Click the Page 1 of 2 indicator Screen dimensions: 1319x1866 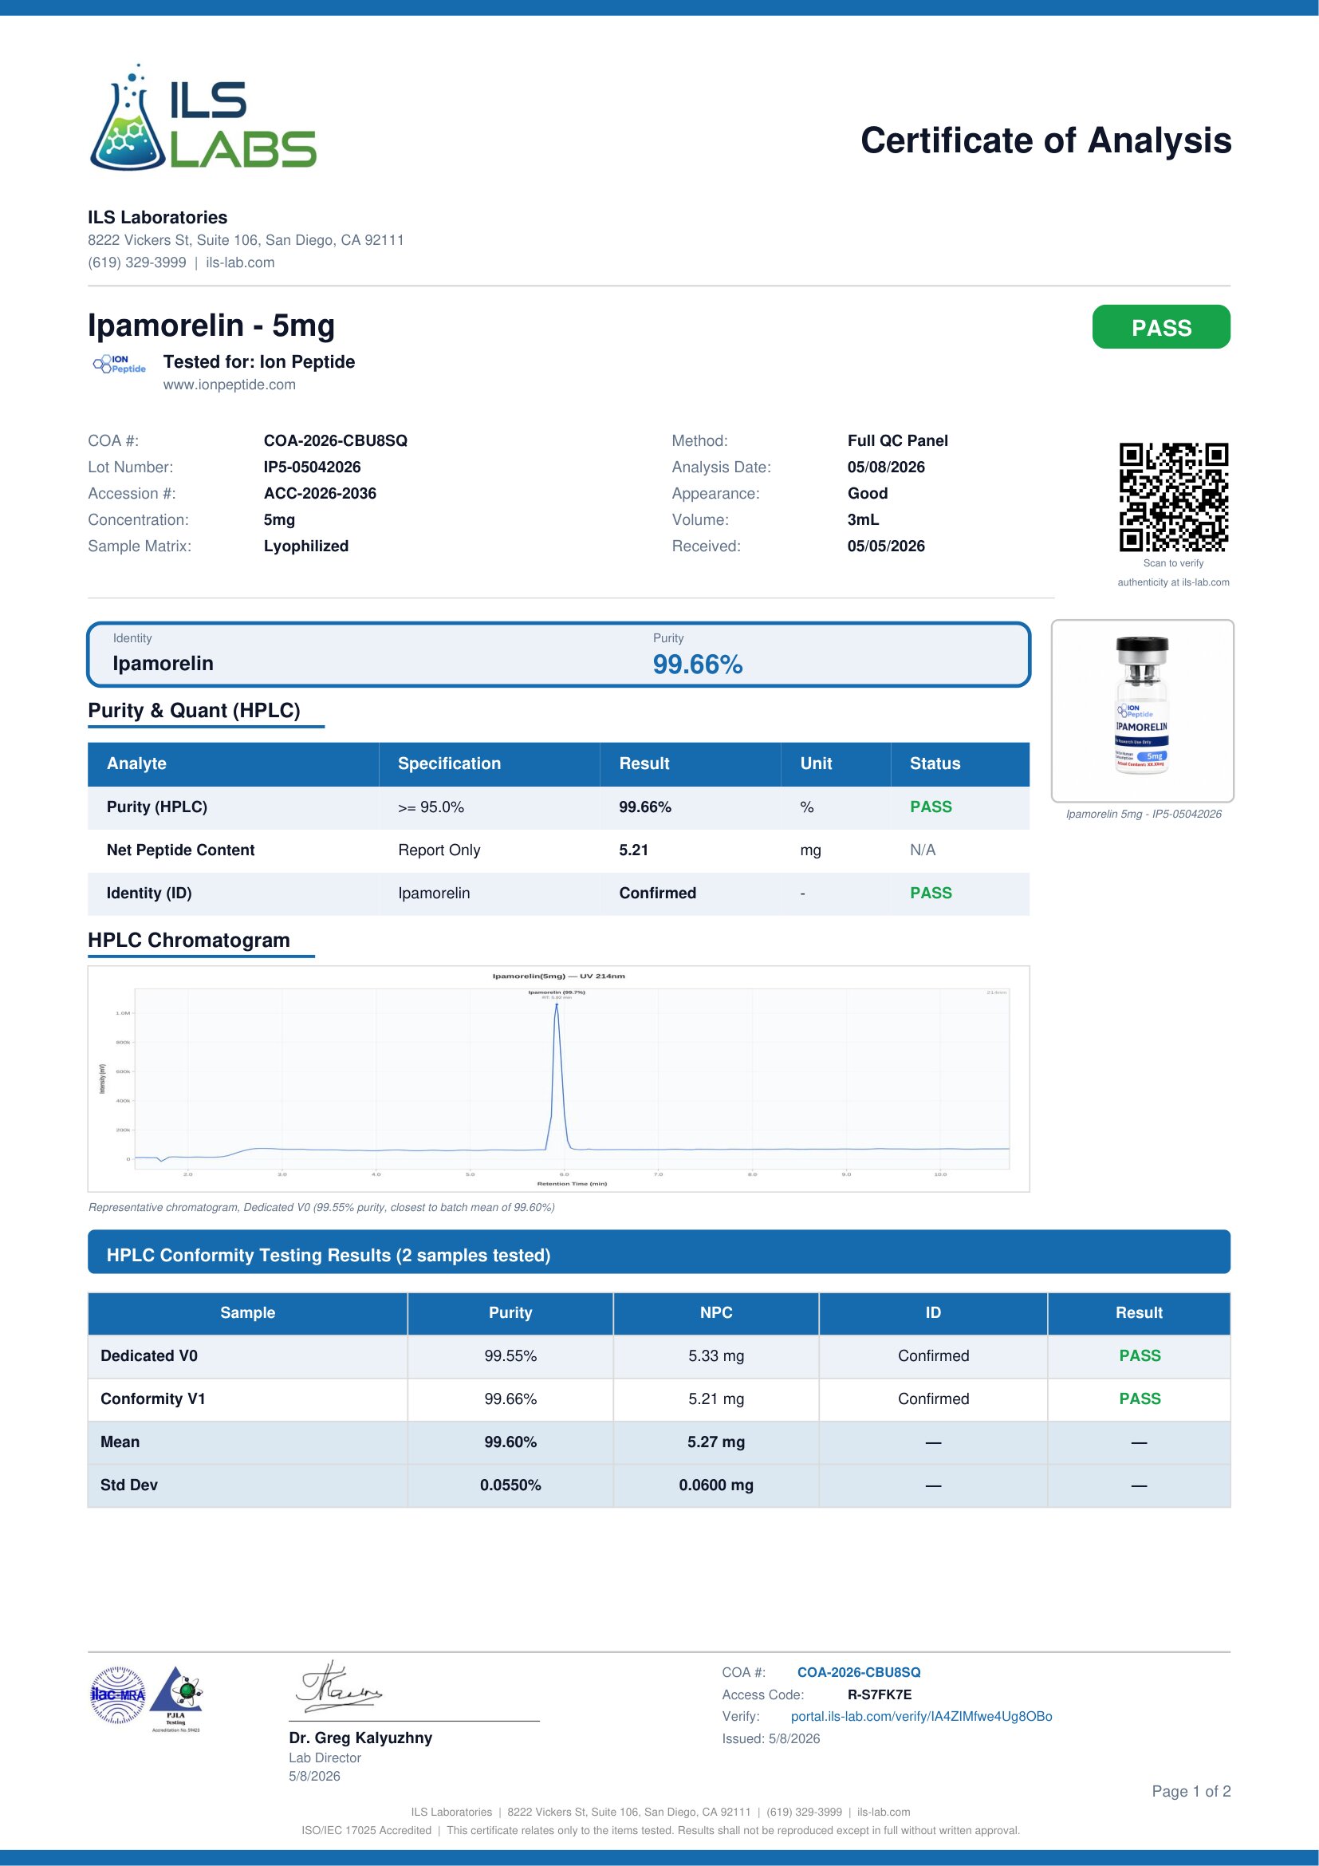click(1191, 1791)
